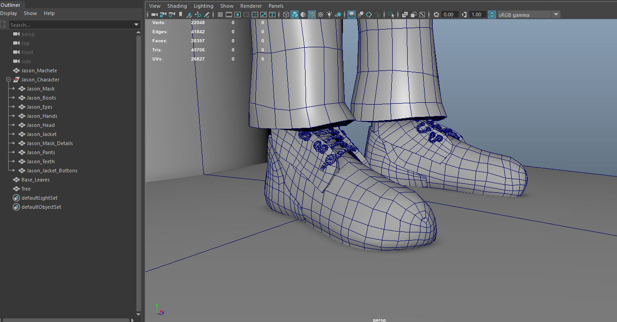Select the Grease Pencil tool icon

pos(206,15)
